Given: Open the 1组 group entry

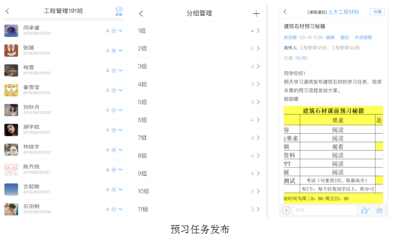Looking at the screenshot, I should (199, 31).
